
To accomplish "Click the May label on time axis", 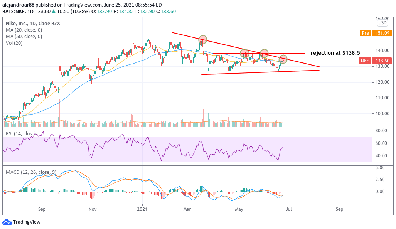I will click(239, 209).
